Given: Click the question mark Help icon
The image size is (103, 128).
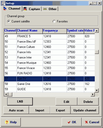Looking at the screenshot, I should point(7,122).
